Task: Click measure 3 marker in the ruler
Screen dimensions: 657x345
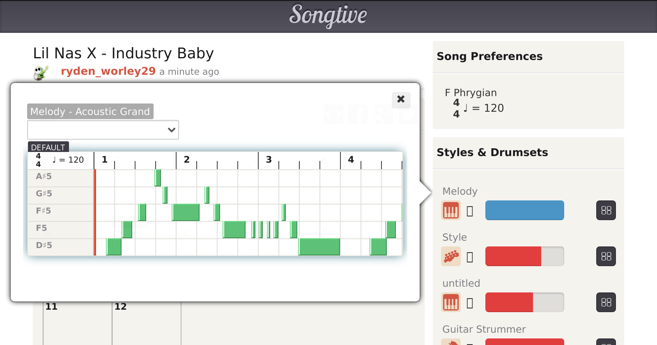Action: (x=269, y=160)
